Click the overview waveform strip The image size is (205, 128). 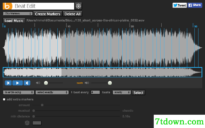[x=102, y=72]
